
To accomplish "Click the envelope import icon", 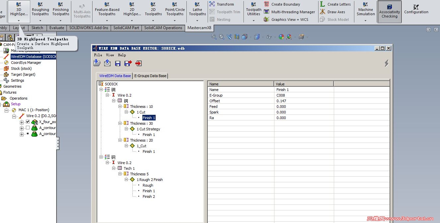I will (107, 63).
